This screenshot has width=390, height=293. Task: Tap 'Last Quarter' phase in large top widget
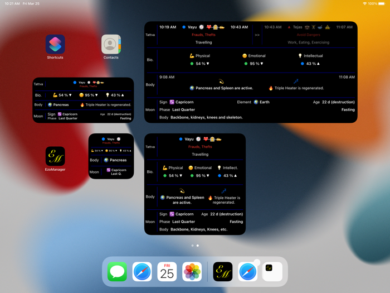tap(183, 109)
